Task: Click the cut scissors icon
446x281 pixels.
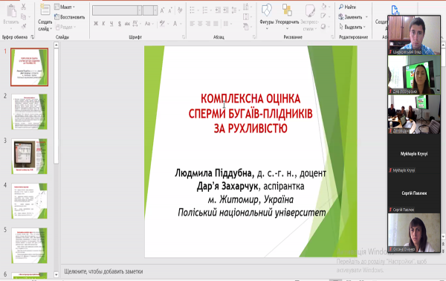Action: (24, 7)
